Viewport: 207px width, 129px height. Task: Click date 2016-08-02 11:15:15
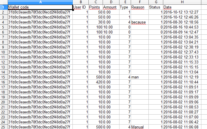(182, 67)
